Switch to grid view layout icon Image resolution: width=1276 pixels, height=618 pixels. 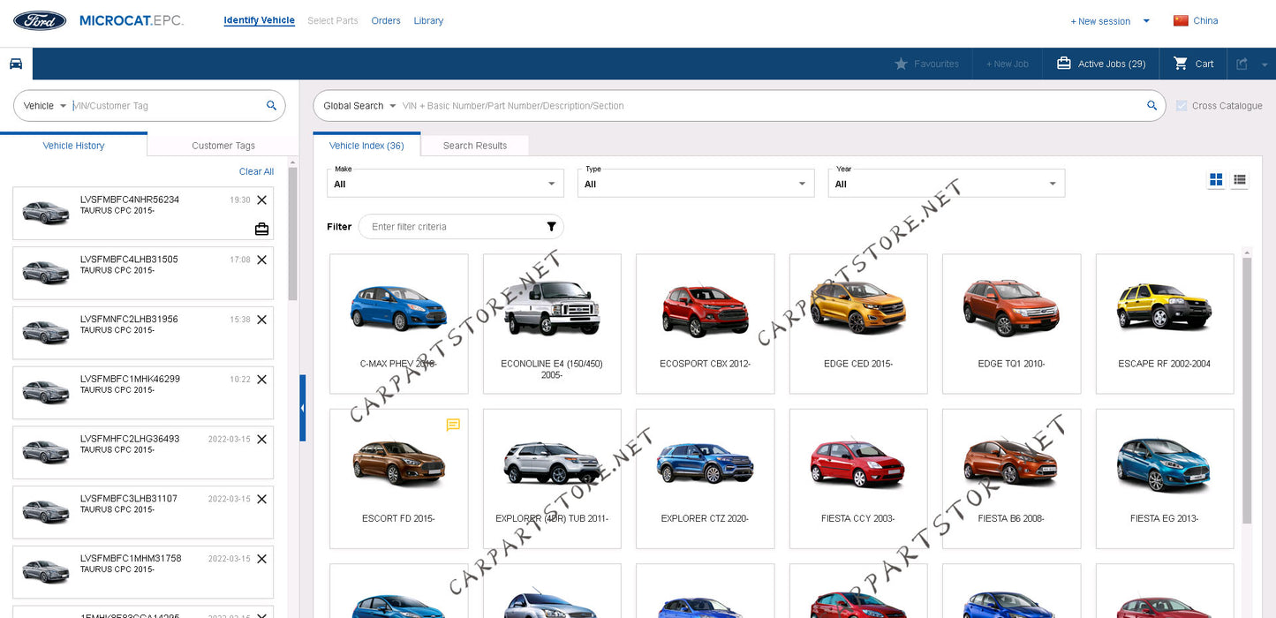(1216, 180)
